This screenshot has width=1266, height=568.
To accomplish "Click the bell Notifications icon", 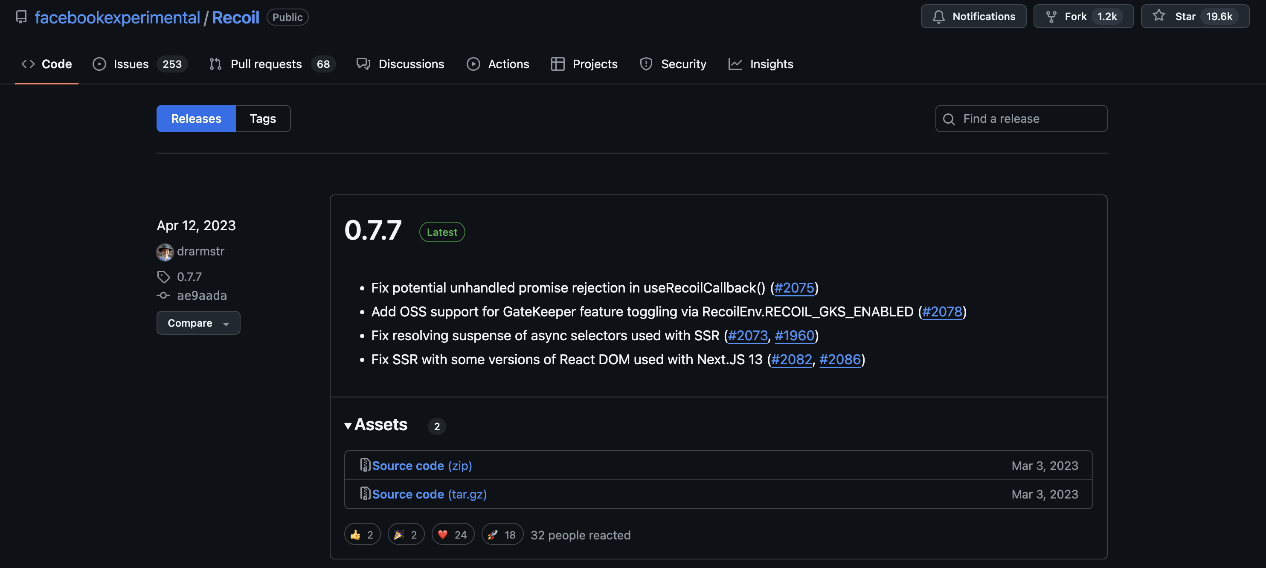I will point(938,17).
